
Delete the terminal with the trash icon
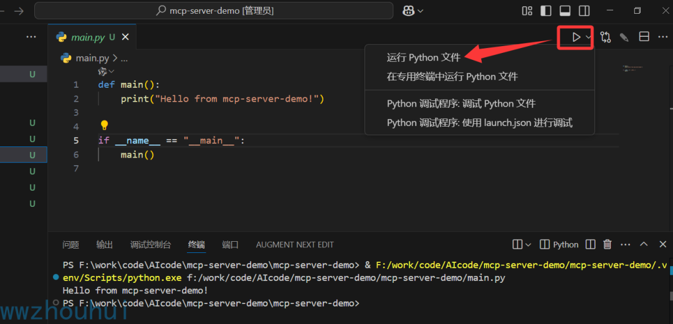coord(608,244)
